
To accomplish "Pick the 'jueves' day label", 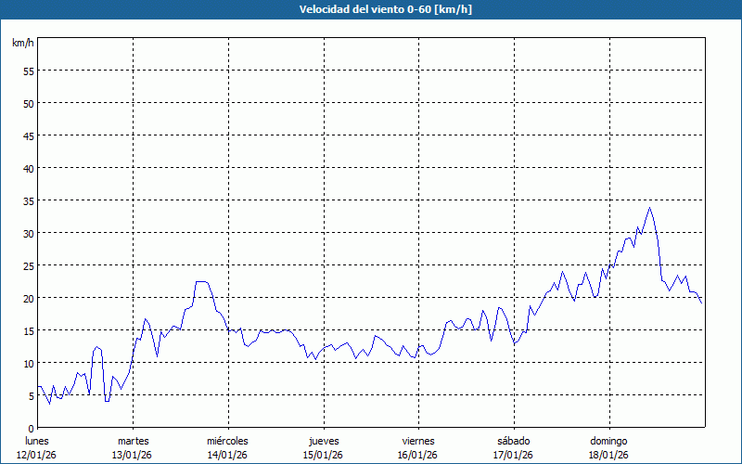I will click(323, 441).
